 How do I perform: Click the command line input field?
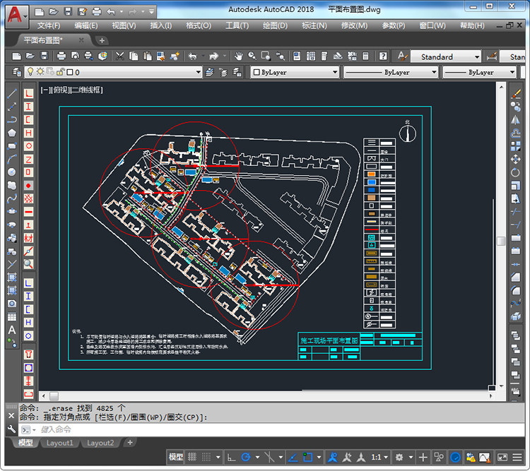(x=212, y=429)
